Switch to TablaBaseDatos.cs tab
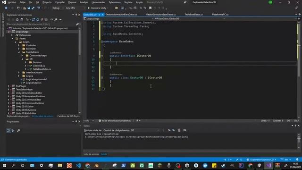This screenshot has width=302, height=170. click(193, 15)
